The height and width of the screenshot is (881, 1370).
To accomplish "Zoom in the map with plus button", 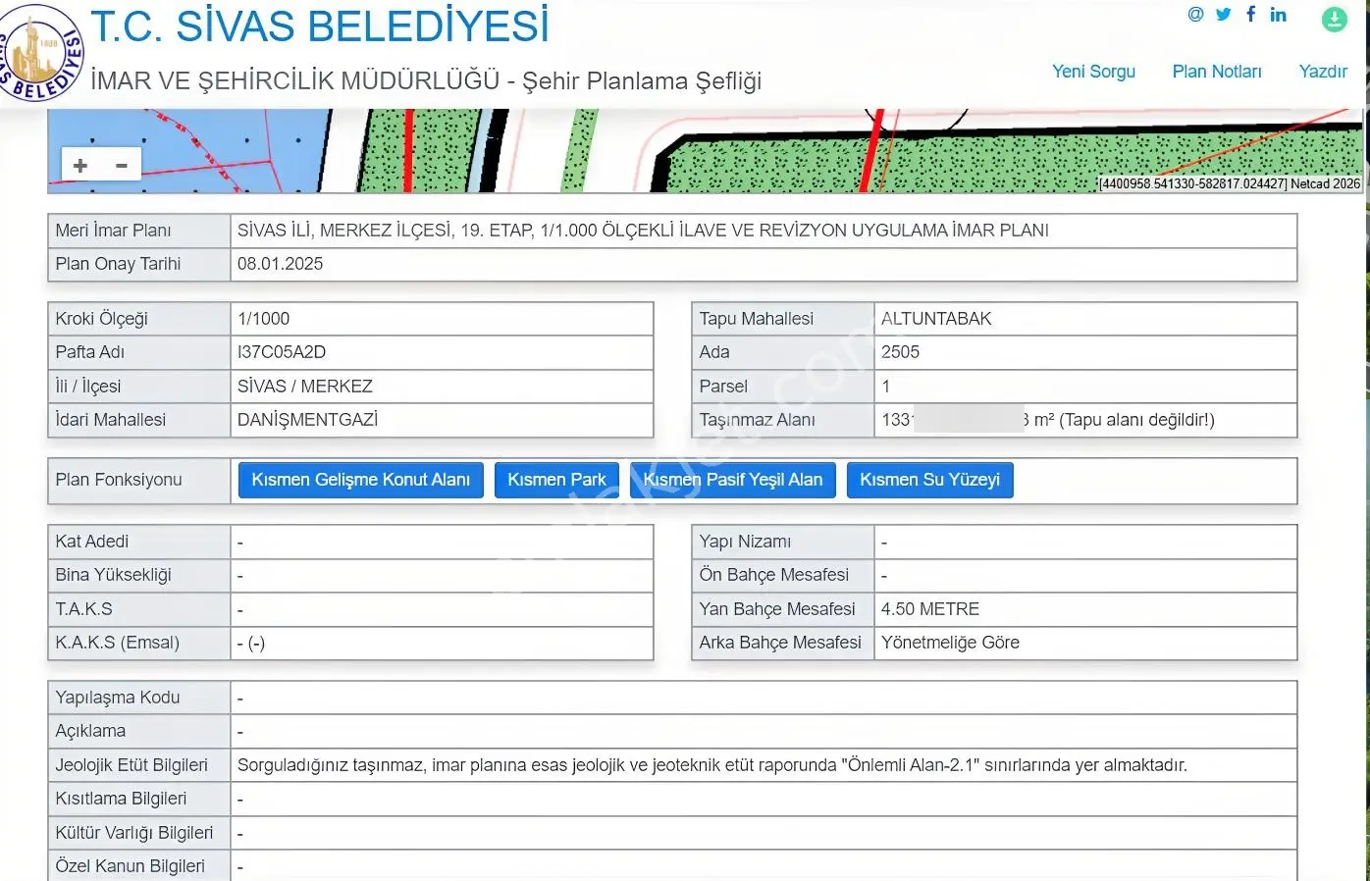I will point(80,166).
